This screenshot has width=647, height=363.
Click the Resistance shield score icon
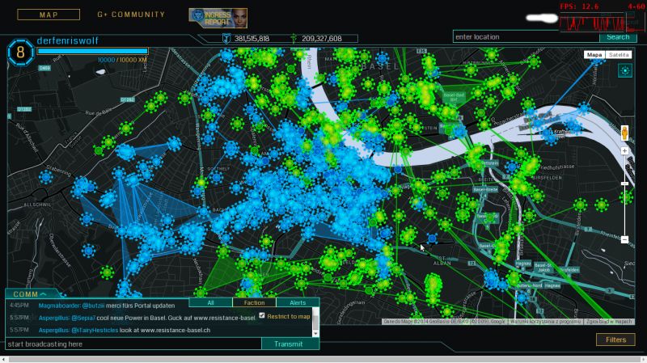[226, 38]
